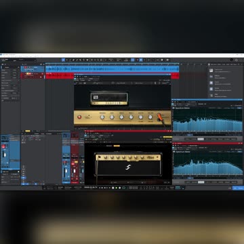The width and height of the screenshot is (244, 244).
Task: Select the Listen tool in the toolbar
Action: 87,60
